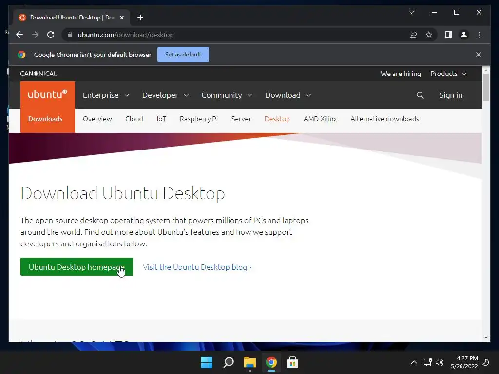Visit the Ubuntu Desktop blog link
499x374 pixels.
coord(197,267)
